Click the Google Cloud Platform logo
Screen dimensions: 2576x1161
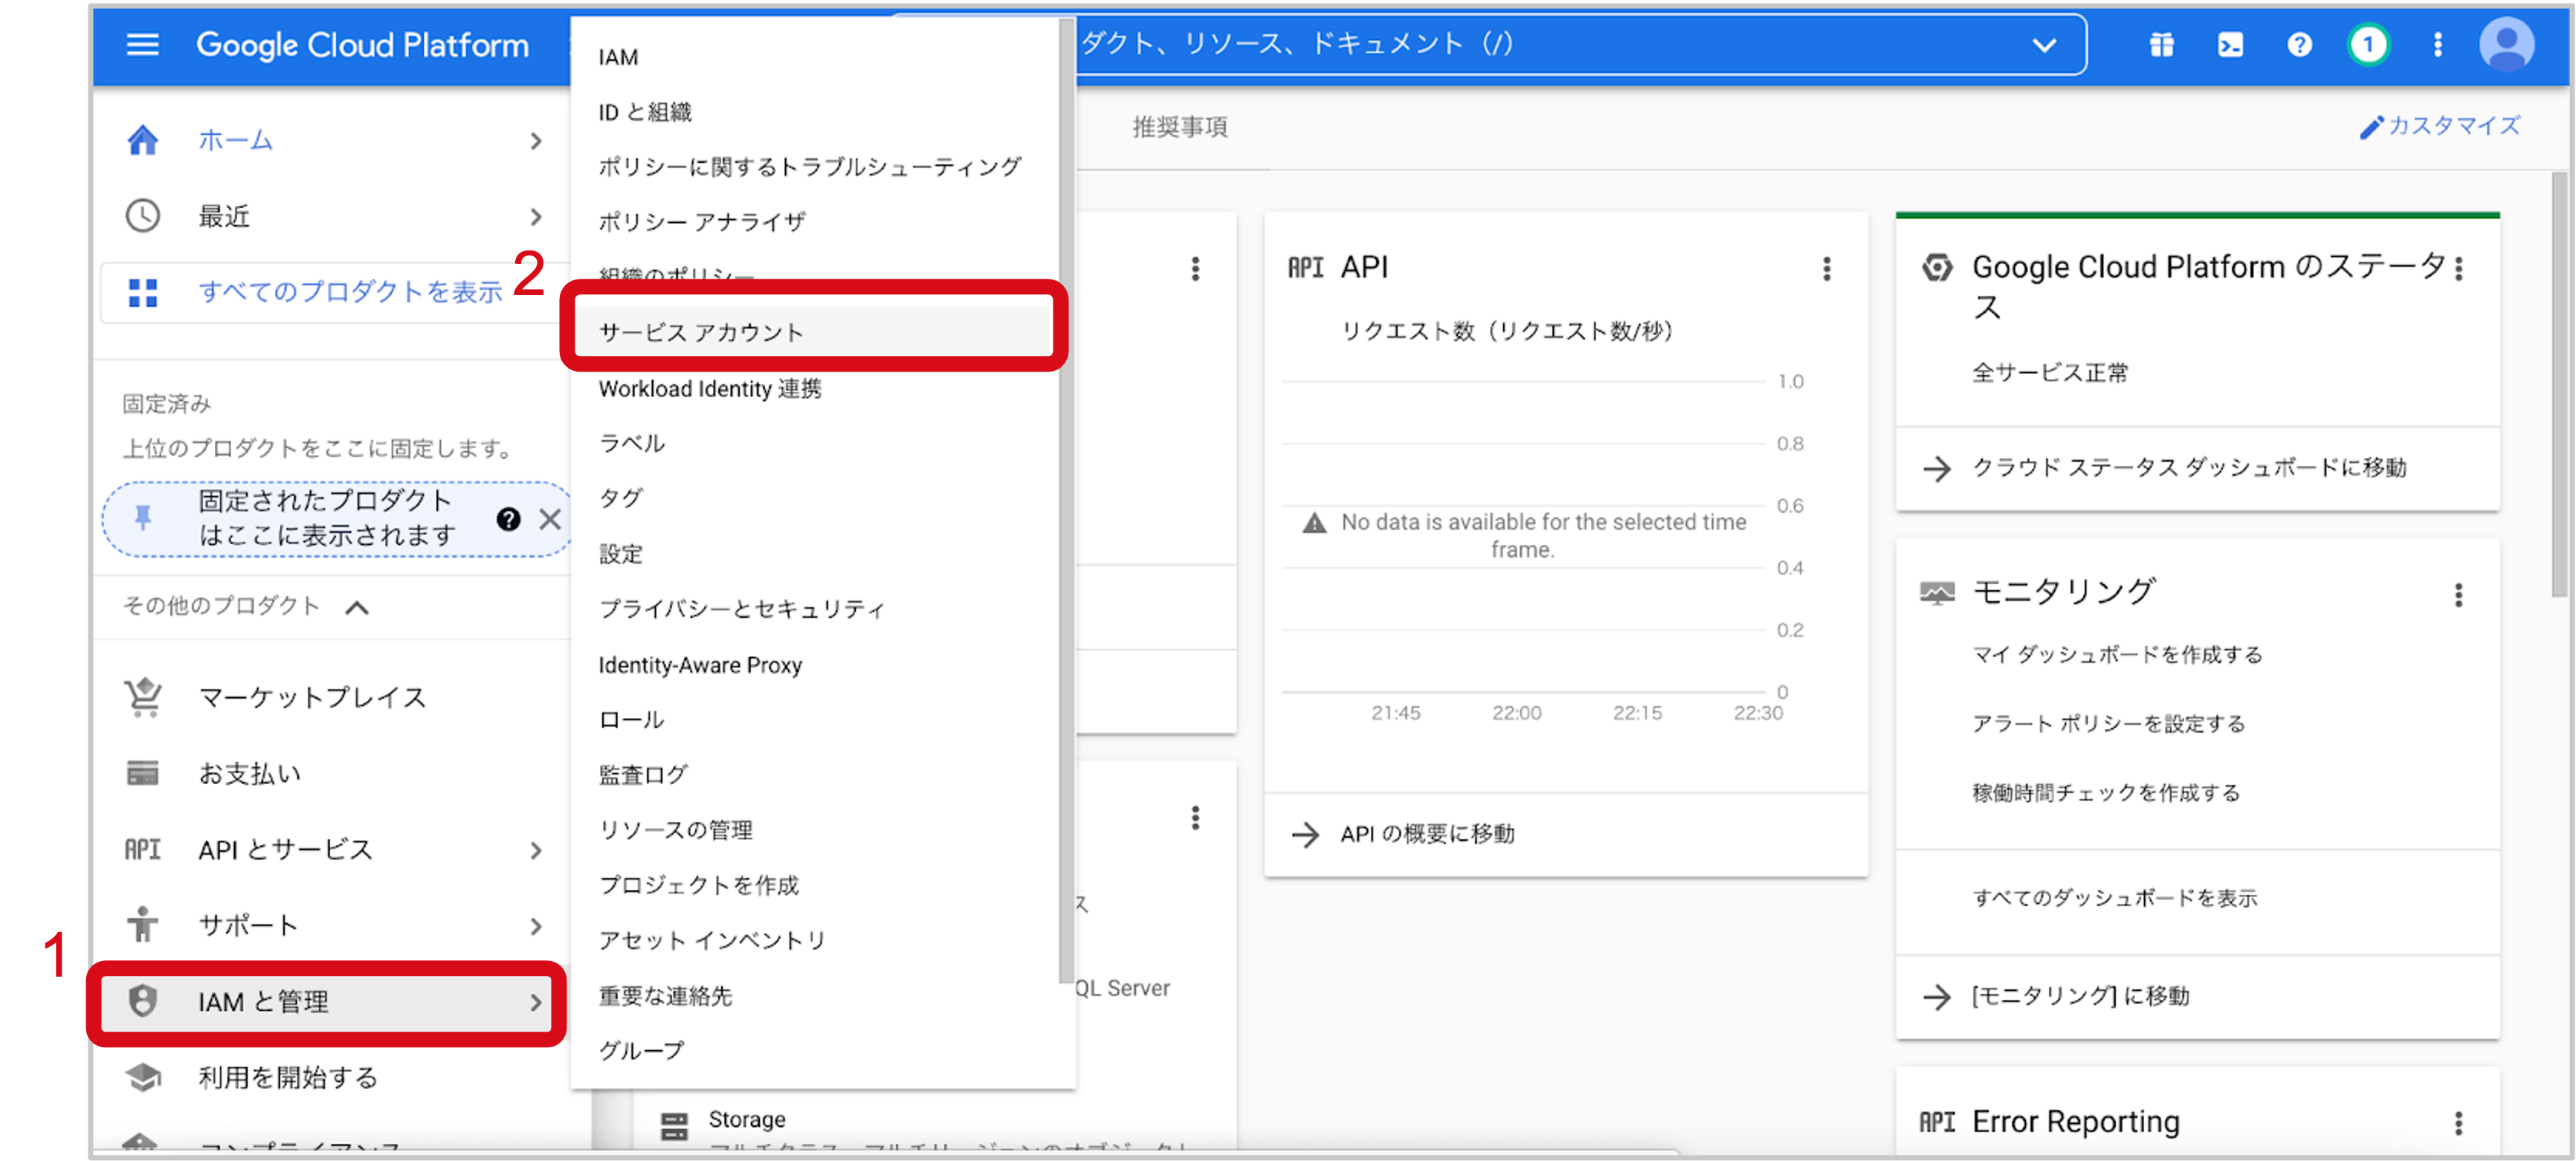click(x=362, y=45)
